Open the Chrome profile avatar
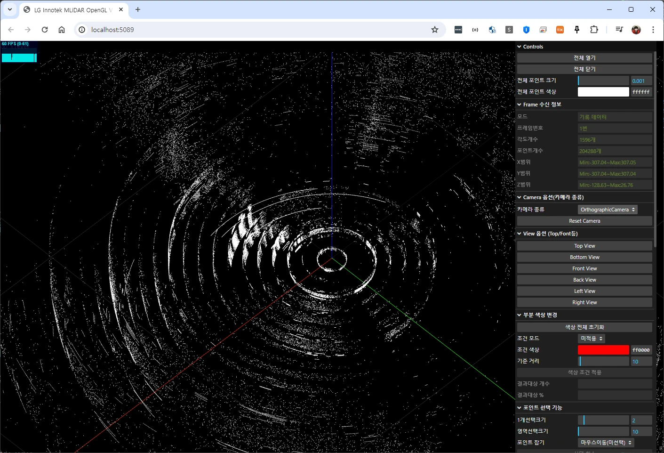This screenshot has height=453, width=664. click(x=636, y=30)
